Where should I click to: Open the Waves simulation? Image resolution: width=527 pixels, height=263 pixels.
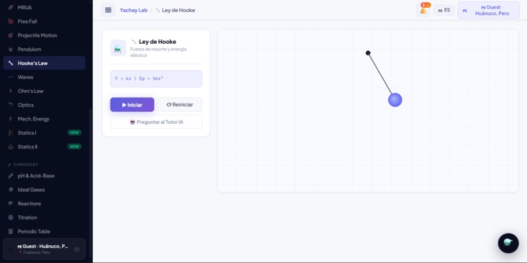point(44,77)
